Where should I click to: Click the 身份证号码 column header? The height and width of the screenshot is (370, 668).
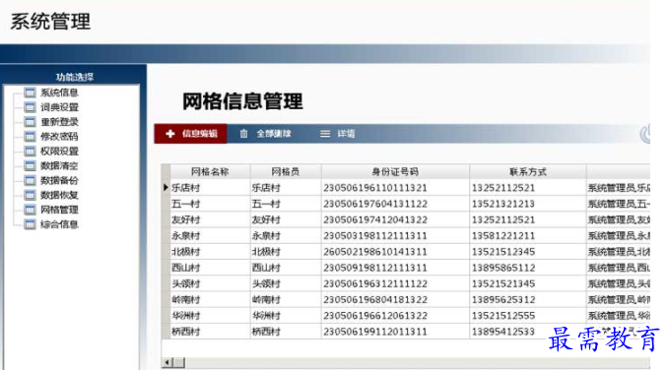point(395,172)
